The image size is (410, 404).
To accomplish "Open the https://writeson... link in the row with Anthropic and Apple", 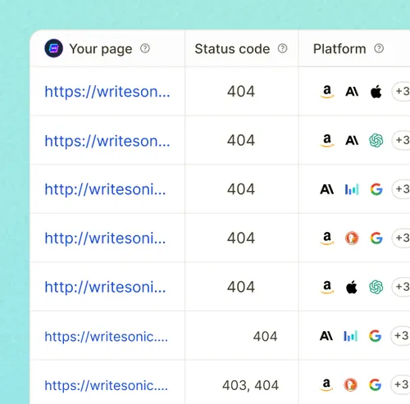I will point(107,92).
